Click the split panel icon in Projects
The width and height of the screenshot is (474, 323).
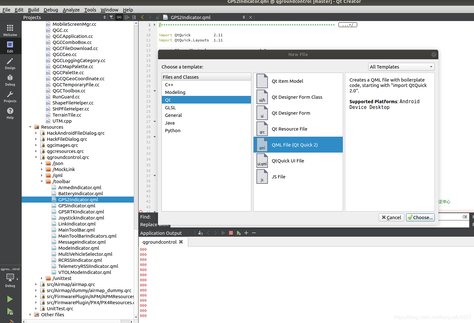point(127,17)
